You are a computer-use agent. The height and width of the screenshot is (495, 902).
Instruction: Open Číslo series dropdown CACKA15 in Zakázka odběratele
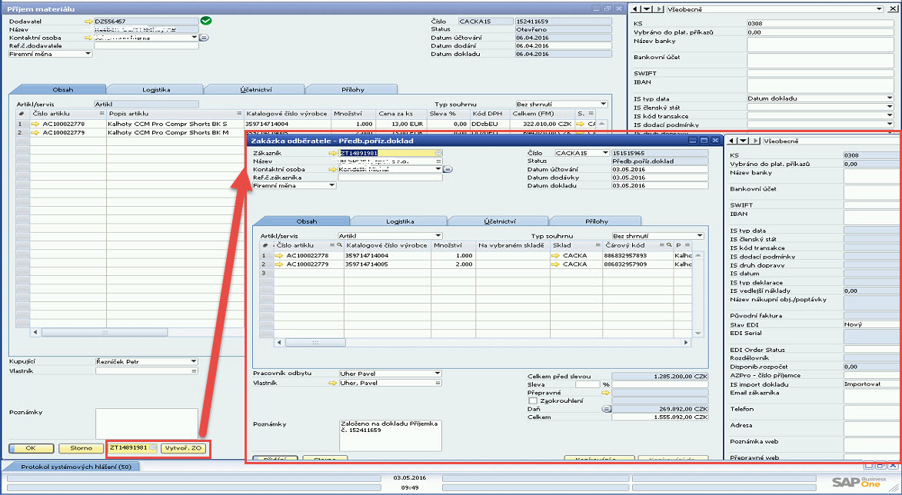(x=604, y=154)
